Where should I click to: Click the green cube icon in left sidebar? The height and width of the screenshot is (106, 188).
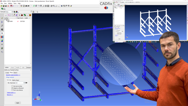click(2, 48)
